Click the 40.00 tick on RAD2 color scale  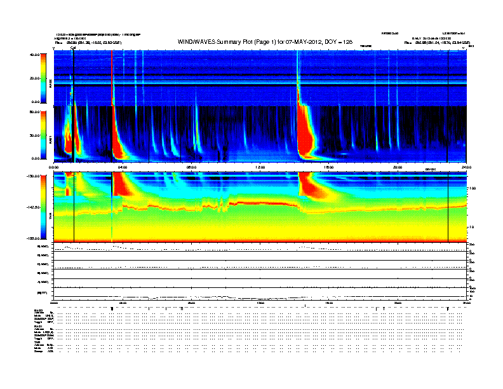tap(34, 55)
